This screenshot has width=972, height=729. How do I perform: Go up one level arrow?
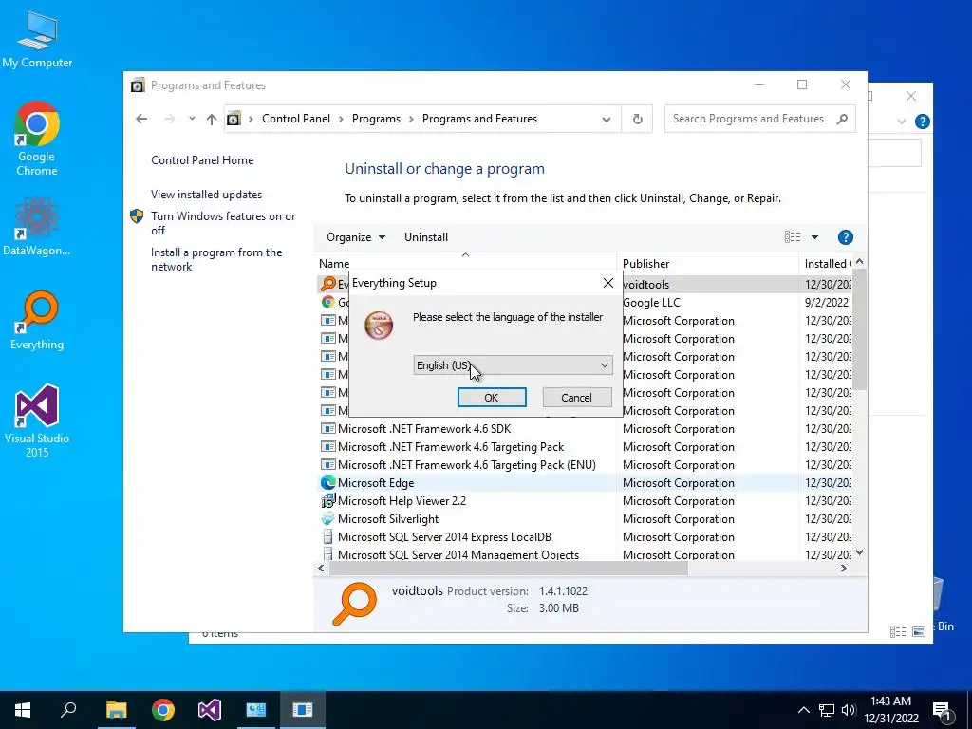(212, 119)
